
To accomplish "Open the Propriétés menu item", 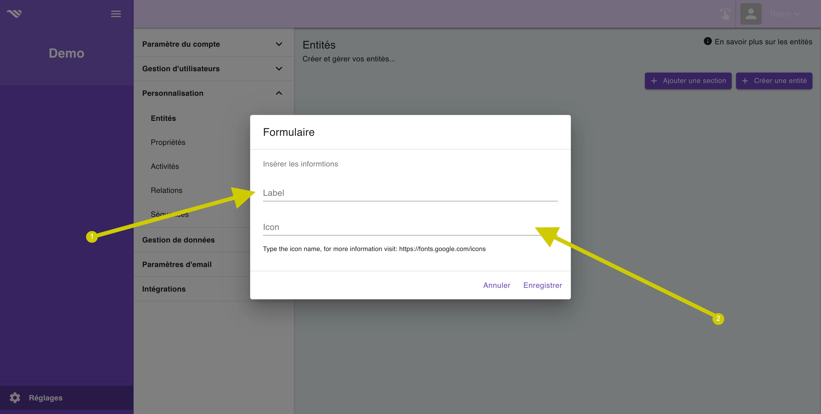I will [168, 142].
